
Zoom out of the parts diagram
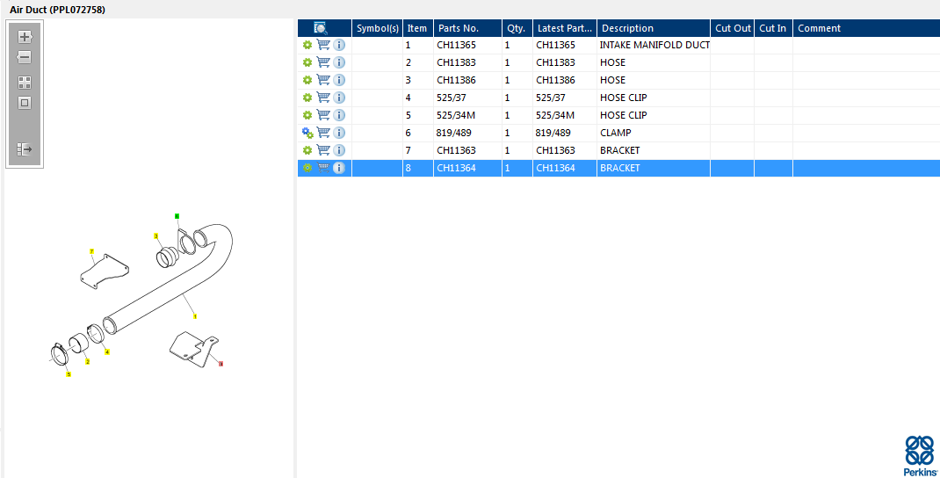click(x=25, y=58)
